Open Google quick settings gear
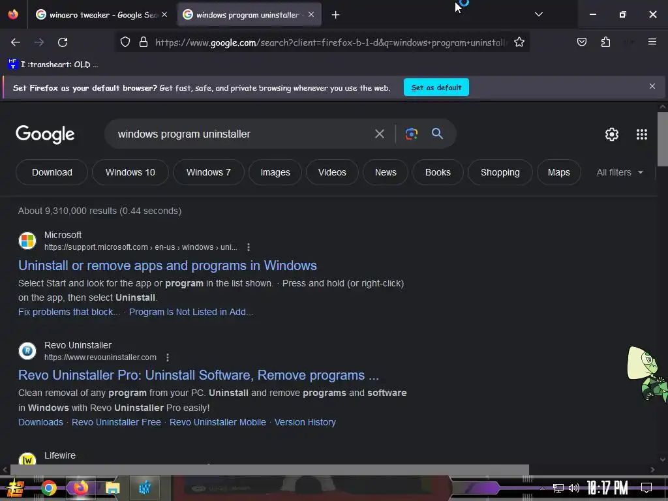This screenshot has height=501, width=668. (612, 134)
